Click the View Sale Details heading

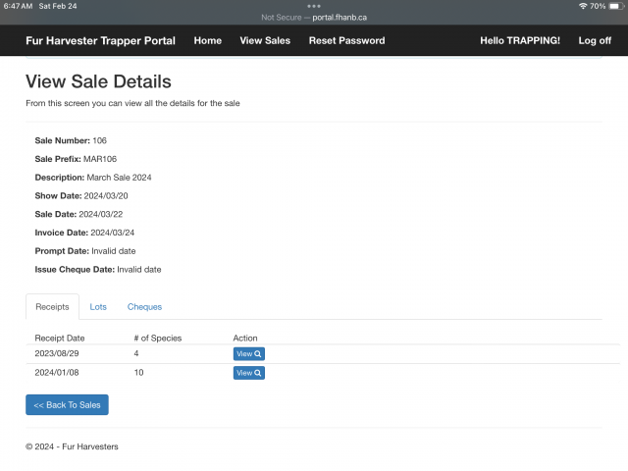point(98,81)
